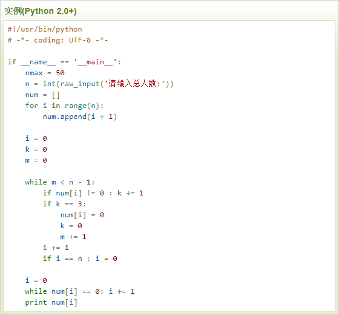Click the m = 0 line
Screen dimensions: 339x315
pyautogui.click(x=36, y=160)
